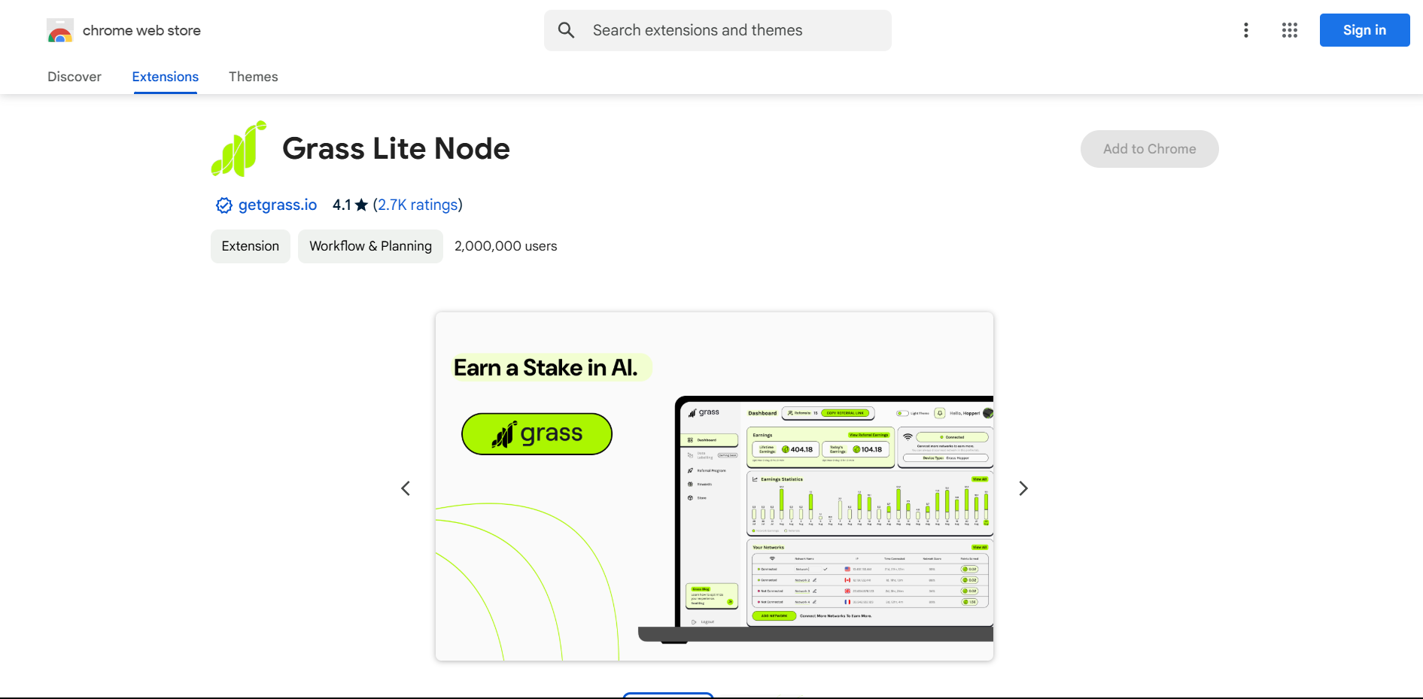This screenshot has width=1423, height=699.
Task: Open the 2.7K ratings link
Action: point(418,205)
